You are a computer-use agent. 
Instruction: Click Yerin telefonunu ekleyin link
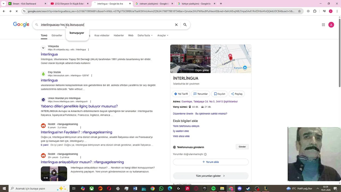pyautogui.click(x=186, y=126)
